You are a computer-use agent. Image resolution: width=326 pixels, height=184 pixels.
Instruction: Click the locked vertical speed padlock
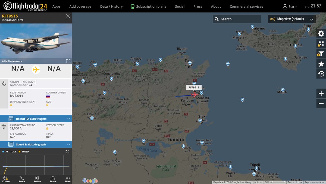[x=47, y=128]
